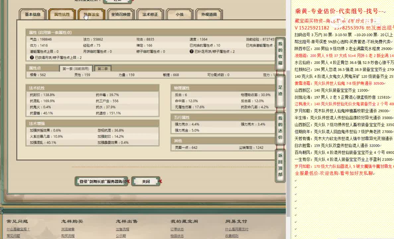Open 物品状态 footer link
Screen dimensions: 394x239
pyautogui.click(x=177, y=236)
